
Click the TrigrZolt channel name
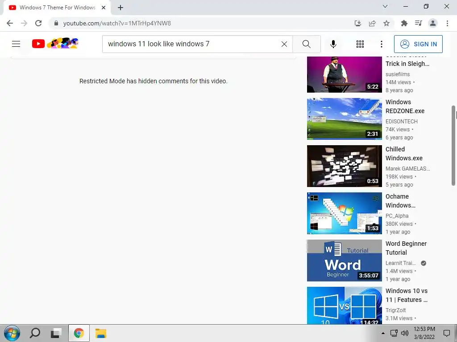[395, 310]
